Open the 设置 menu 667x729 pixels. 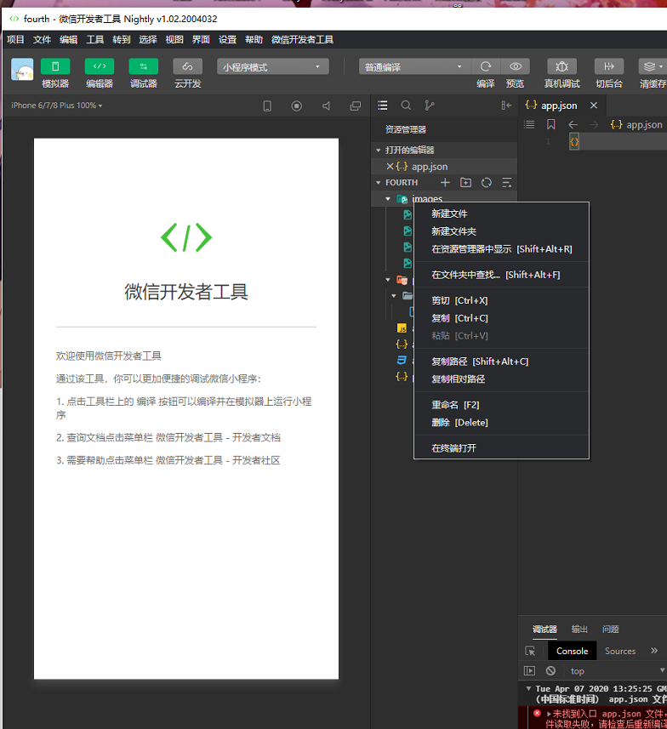(227, 39)
